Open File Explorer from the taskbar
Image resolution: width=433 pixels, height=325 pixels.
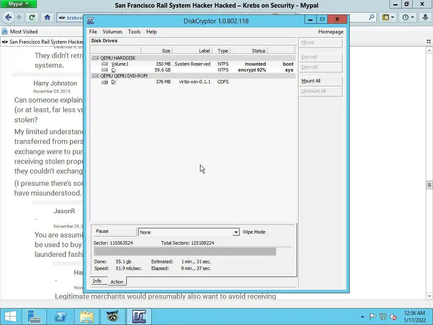coord(86,317)
